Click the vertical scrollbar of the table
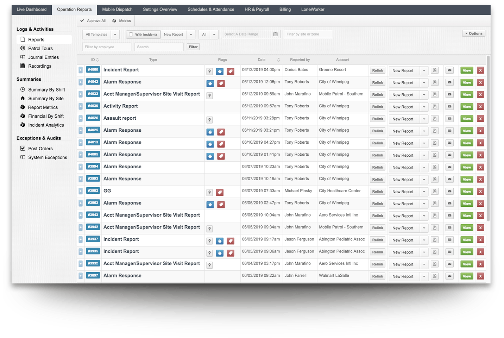Screen dimensions: 504x338 pyautogui.click(x=488, y=138)
